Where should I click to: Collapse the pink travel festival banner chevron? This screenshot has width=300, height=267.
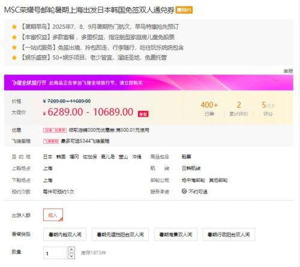(276, 79)
